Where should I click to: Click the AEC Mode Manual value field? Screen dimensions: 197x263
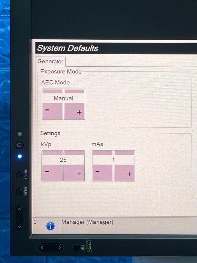pyautogui.click(x=63, y=98)
